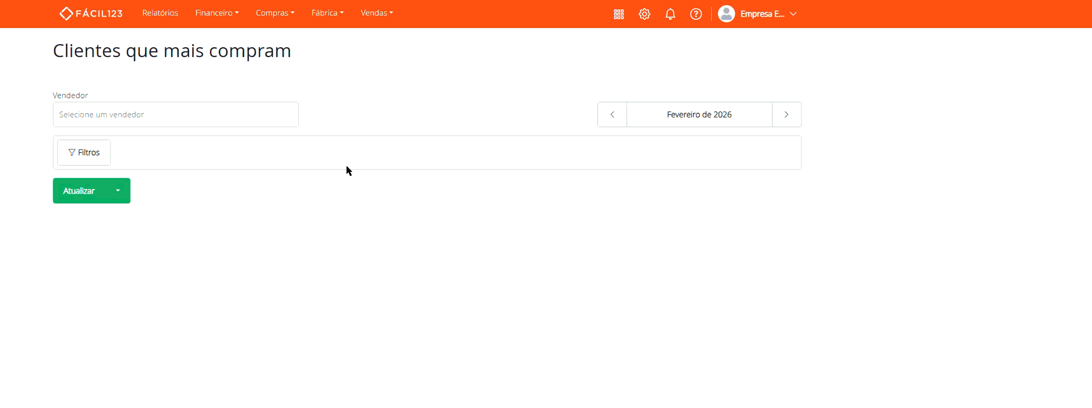Click the FÁCIL123 logo
Image resolution: width=1092 pixels, height=408 pixels.
click(x=91, y=13)
